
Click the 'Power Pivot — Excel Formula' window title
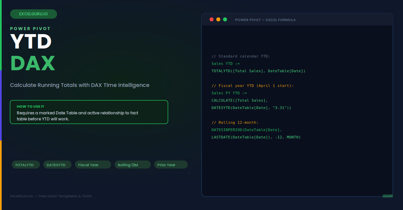point(265,20)
